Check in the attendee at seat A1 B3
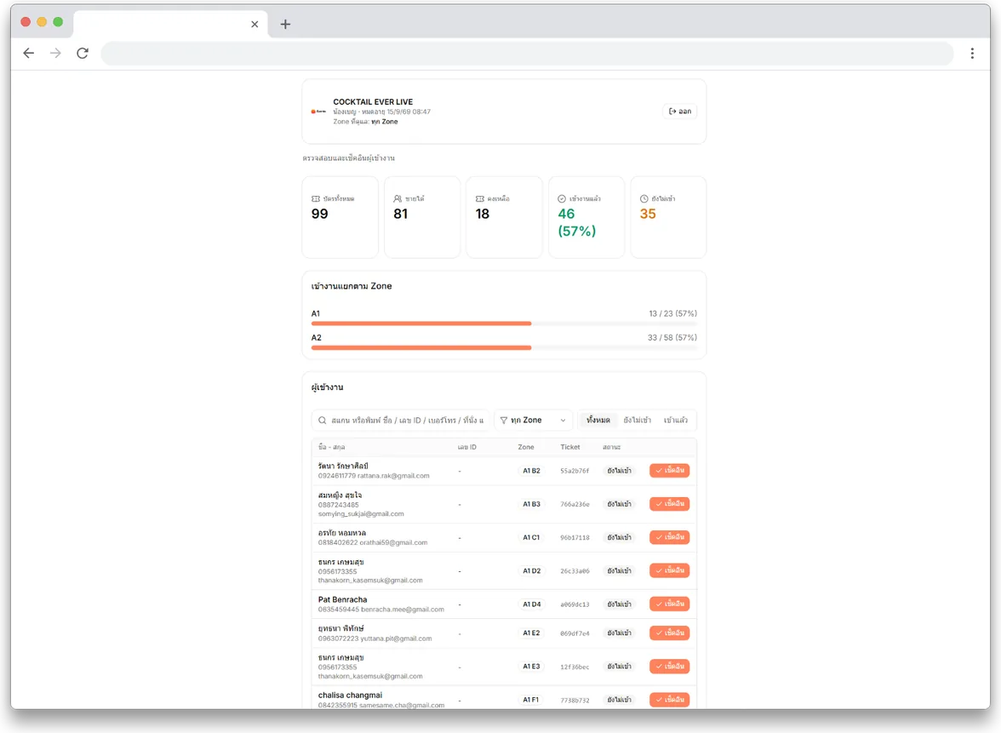This screenshot has height=733, width=1001. click(670, 504)
